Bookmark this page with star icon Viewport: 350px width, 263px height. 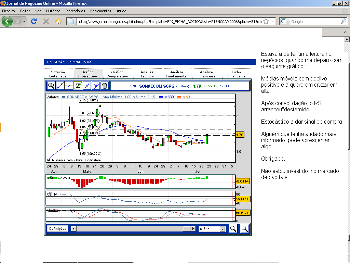click(x=266, y=22)
